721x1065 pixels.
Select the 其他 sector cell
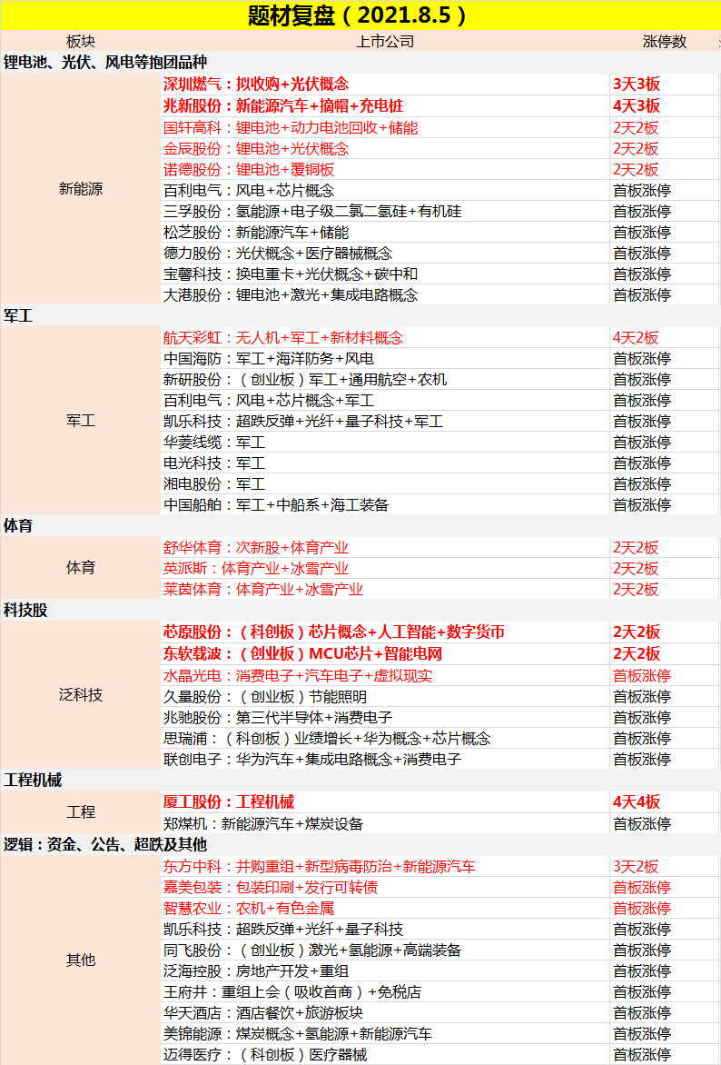[x=81, y=960]
